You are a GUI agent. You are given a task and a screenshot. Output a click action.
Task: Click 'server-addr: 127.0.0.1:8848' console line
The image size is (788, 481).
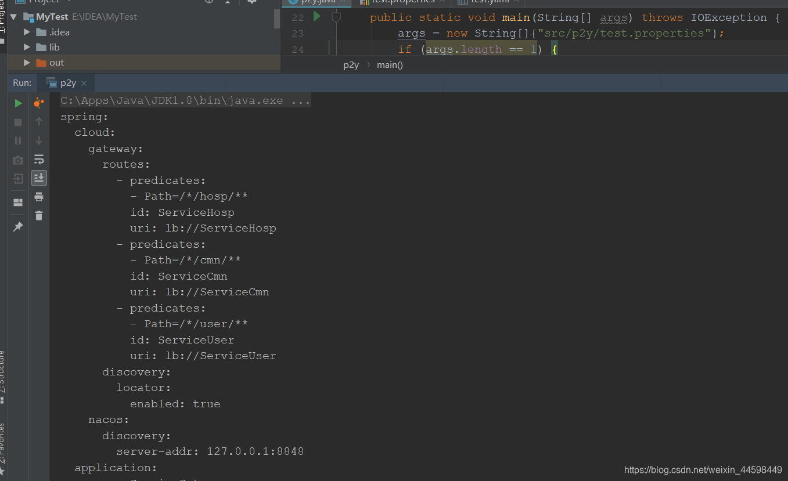(210, 451)
